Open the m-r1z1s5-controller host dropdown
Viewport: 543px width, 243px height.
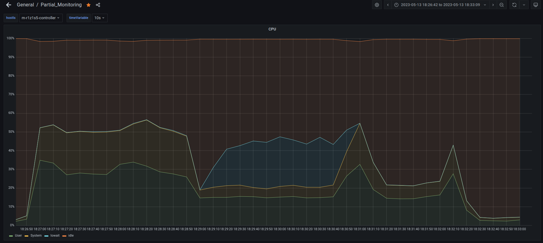41,18
